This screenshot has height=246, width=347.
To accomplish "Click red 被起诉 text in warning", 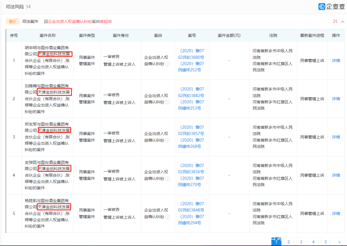I will point(106,22).
